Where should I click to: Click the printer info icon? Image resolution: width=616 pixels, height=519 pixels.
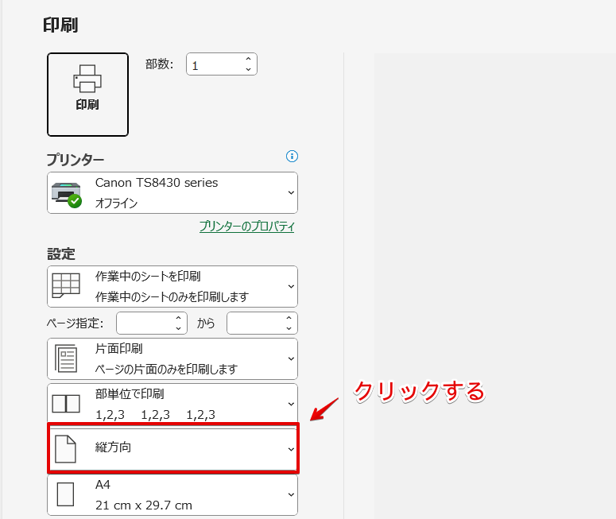pos(292,157)
